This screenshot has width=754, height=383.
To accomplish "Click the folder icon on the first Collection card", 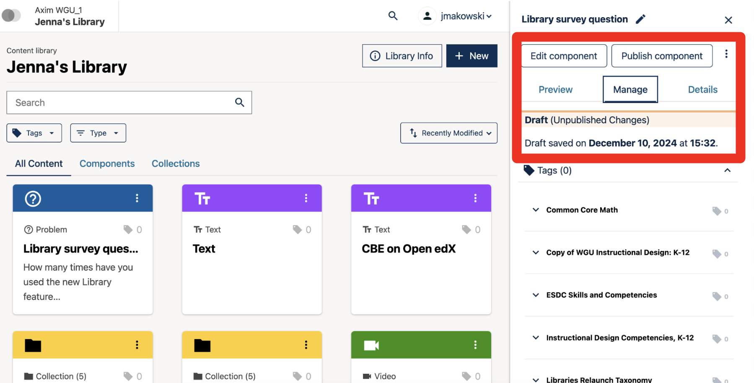I will pos(33,345).
